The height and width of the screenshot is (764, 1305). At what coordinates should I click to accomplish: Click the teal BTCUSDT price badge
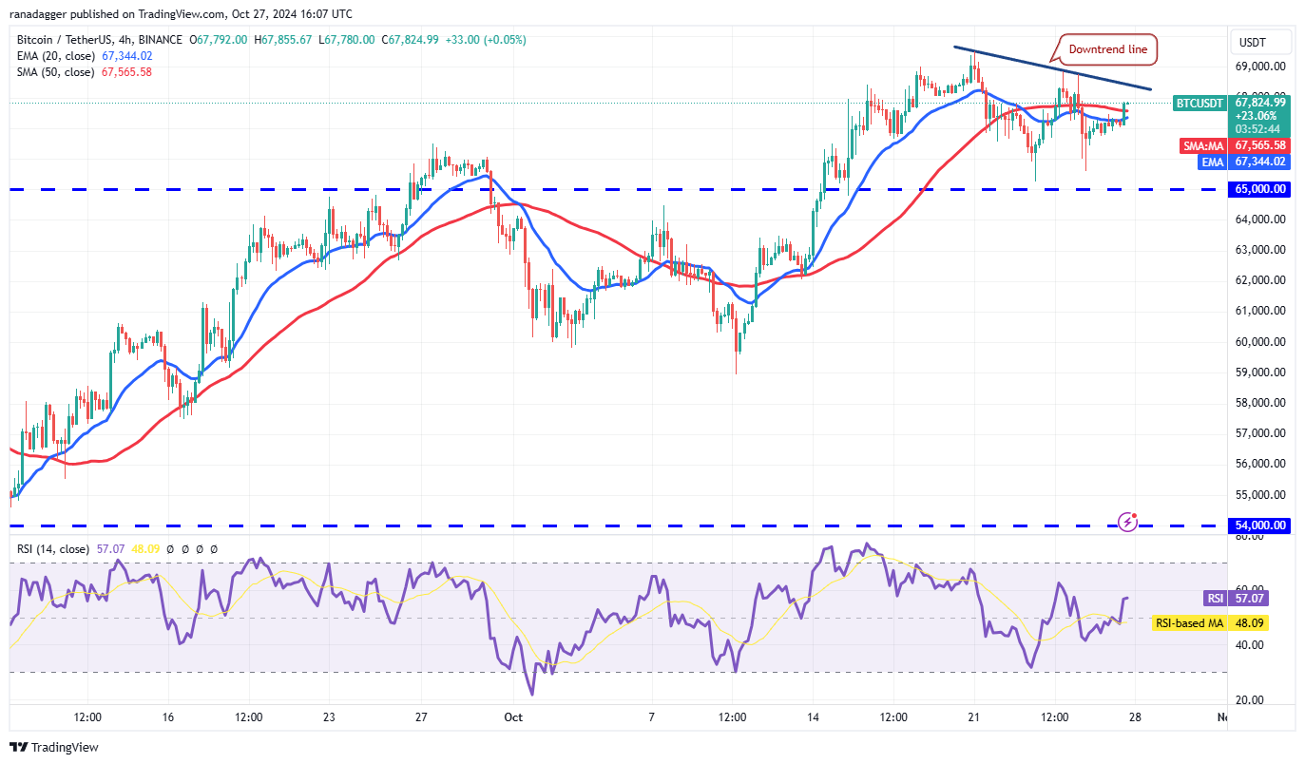[x=1199, y=104]
